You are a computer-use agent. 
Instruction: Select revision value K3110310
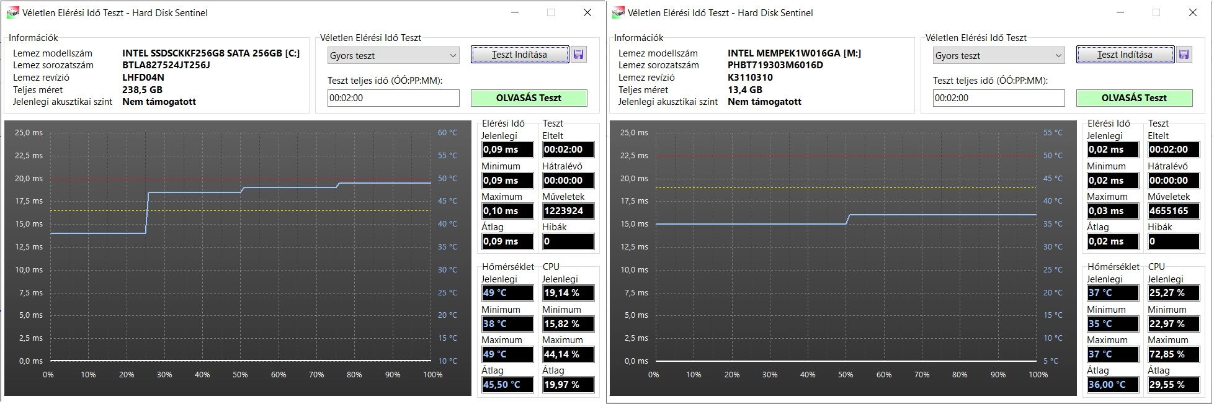pyautogui.click(x=750, y=78)
